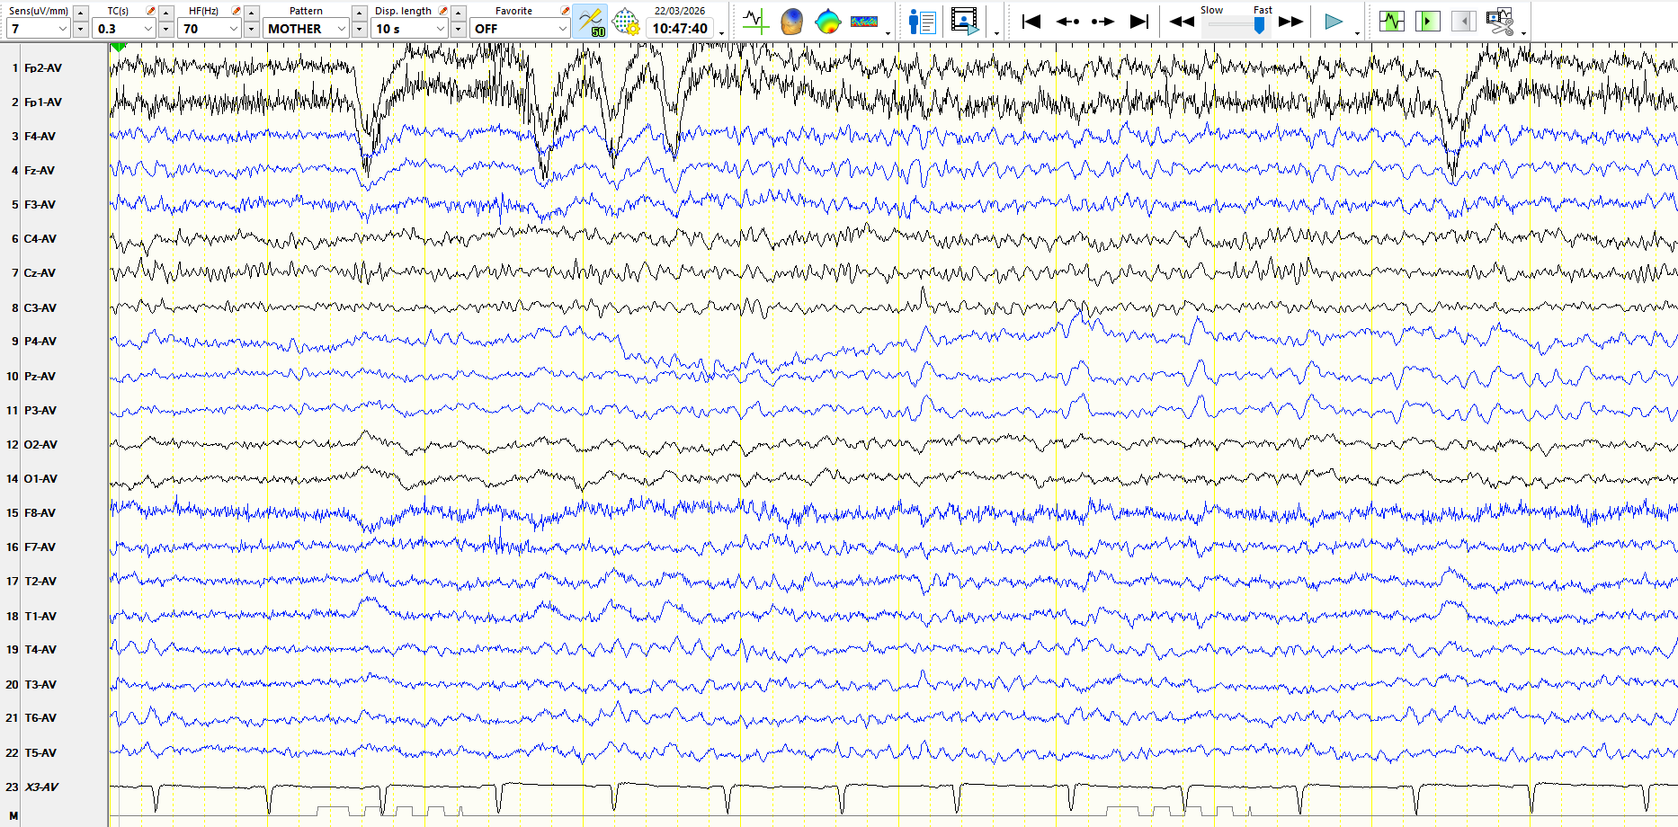Decrease HF(Hz) with the down stepper
The height and width of the screenshot is (827, 1678).
pyautogui.click(x=252, y=30)
